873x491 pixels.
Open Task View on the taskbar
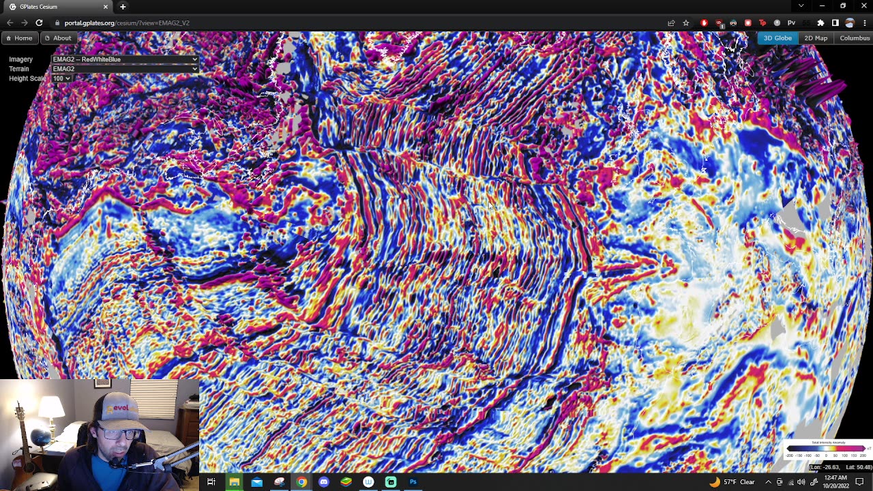pos(211,482)
